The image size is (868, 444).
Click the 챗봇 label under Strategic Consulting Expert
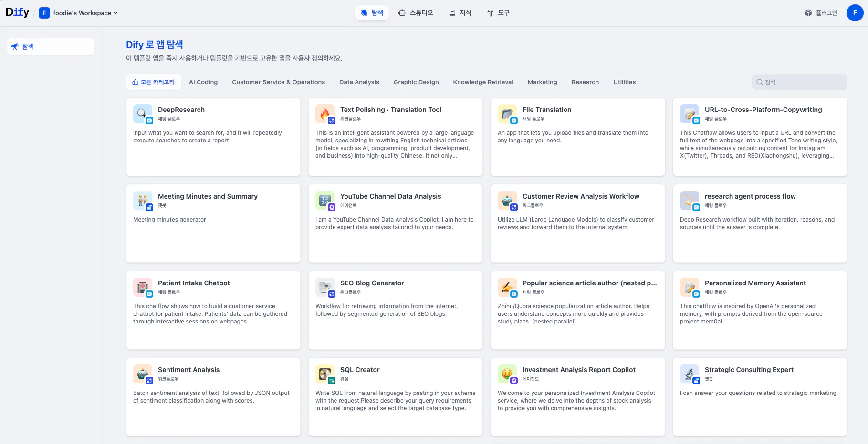click(709, 379)
